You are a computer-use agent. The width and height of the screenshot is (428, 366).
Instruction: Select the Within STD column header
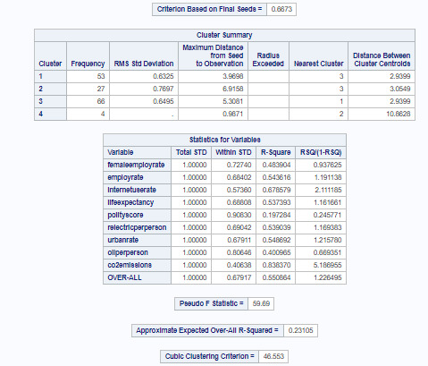(x=233, y=152)
